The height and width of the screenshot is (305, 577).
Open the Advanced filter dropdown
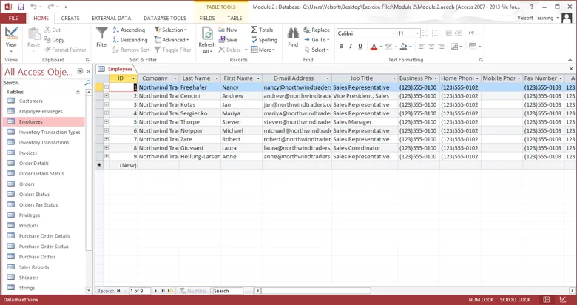(x=172, y=40)
